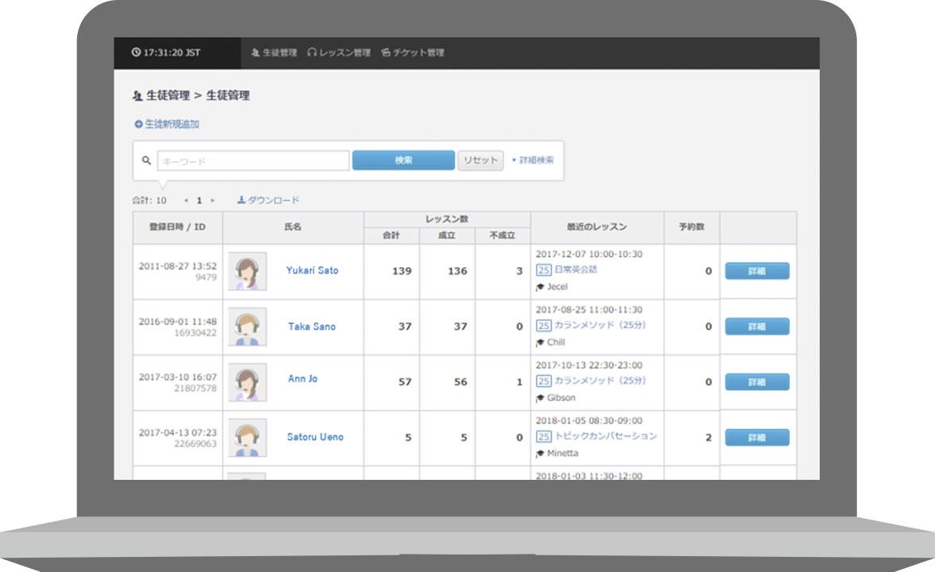935x572 pixels.
Task: Open the レッスン管理 menu item
Action: coord(339,52)
